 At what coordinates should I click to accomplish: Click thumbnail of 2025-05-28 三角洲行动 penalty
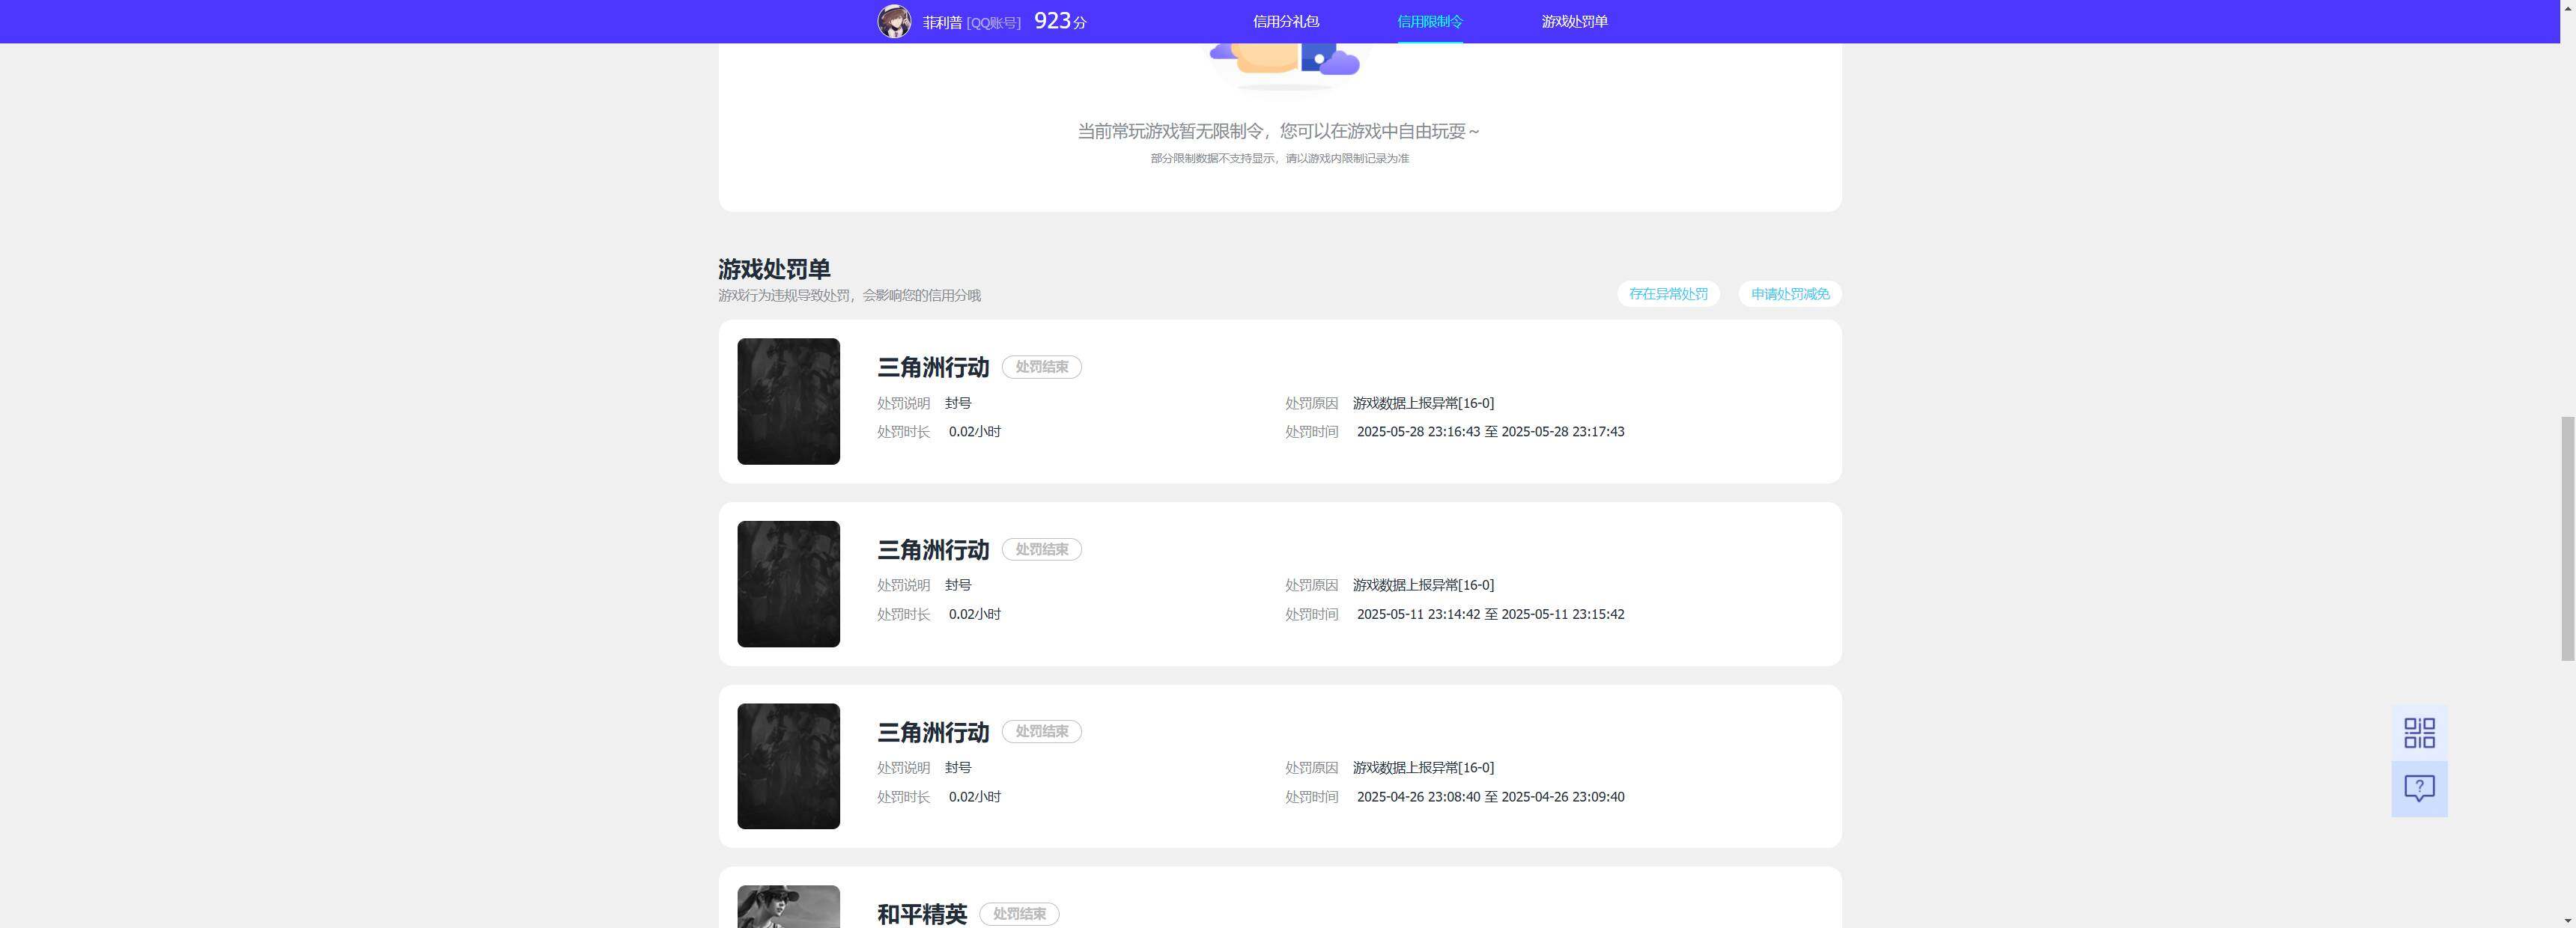(788, 402)
